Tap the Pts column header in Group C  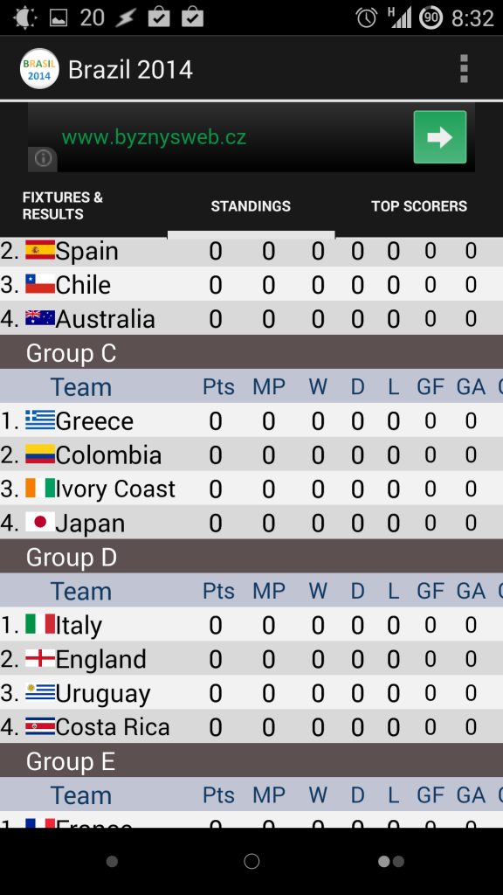click(x=218, y=386)
